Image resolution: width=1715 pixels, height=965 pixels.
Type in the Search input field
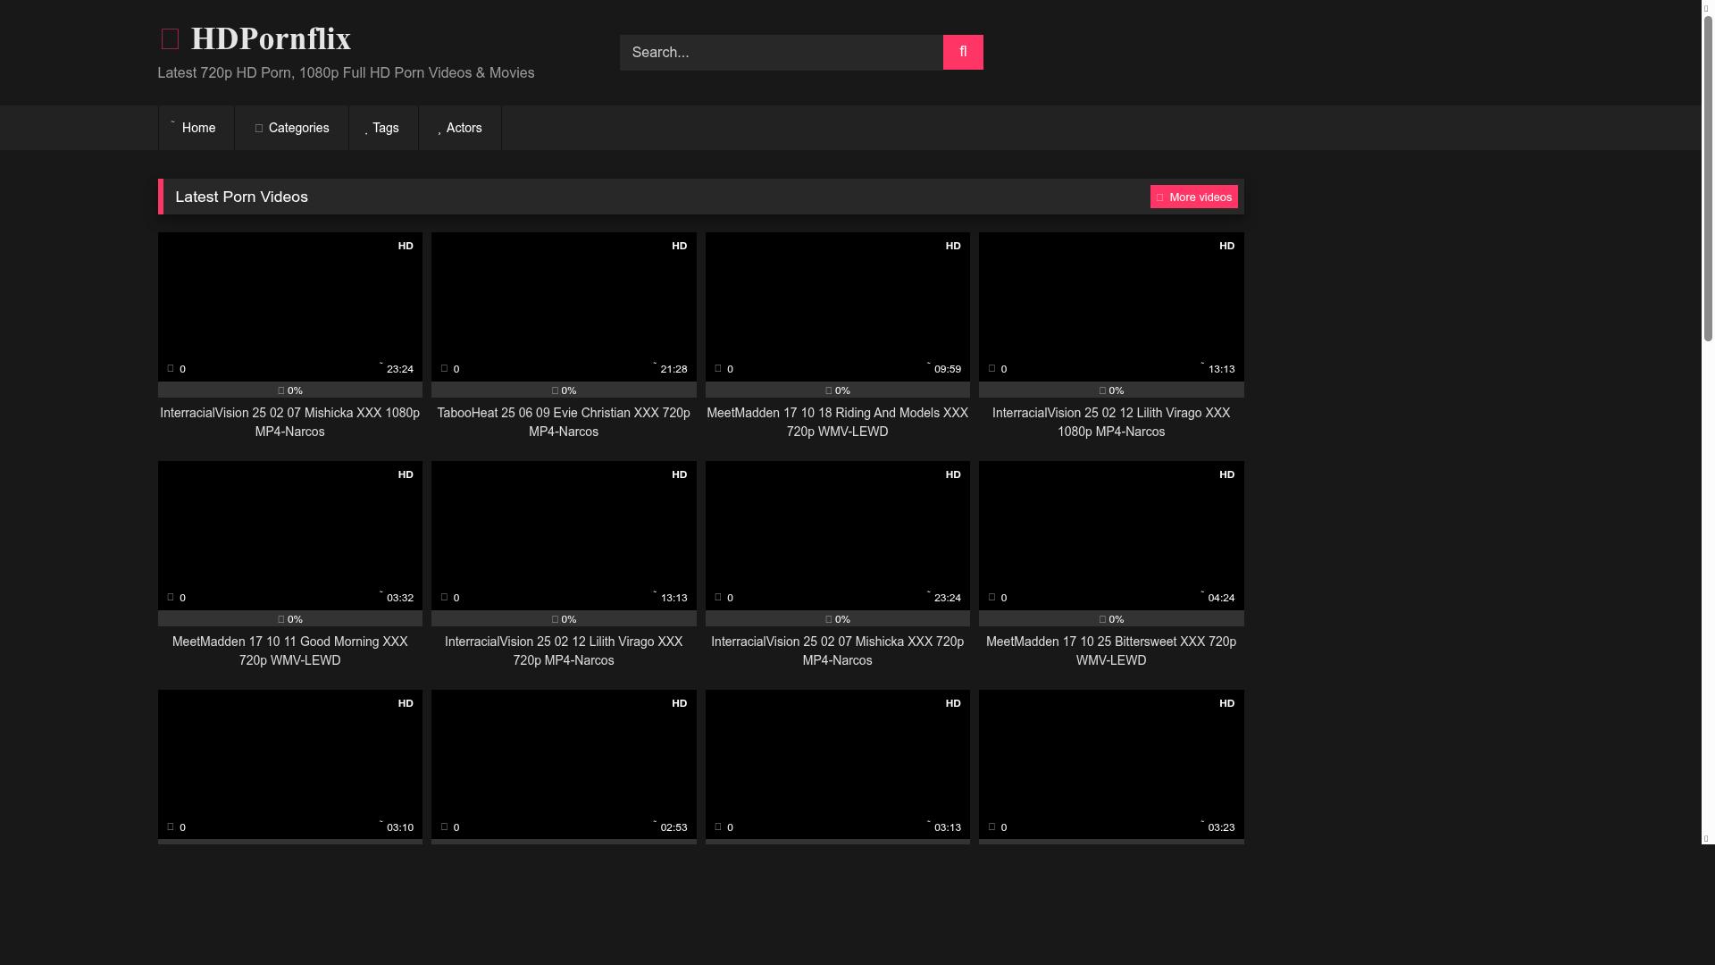[x=781, y=52]
